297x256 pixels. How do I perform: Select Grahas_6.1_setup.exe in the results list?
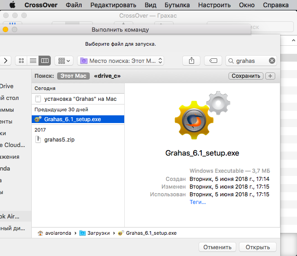coord(78,119)
